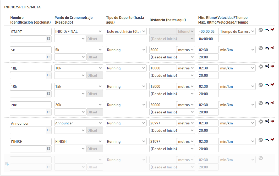Click the double-arrow advanced icon on 10k row
This screenshot has height=176, width=279.
point(260,67)
